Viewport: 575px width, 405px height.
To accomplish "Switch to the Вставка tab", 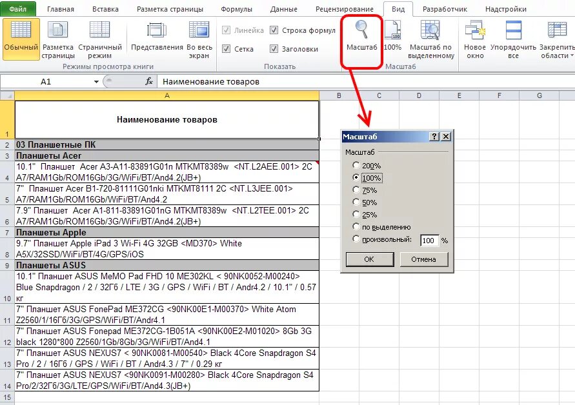I will click(105, 9).
